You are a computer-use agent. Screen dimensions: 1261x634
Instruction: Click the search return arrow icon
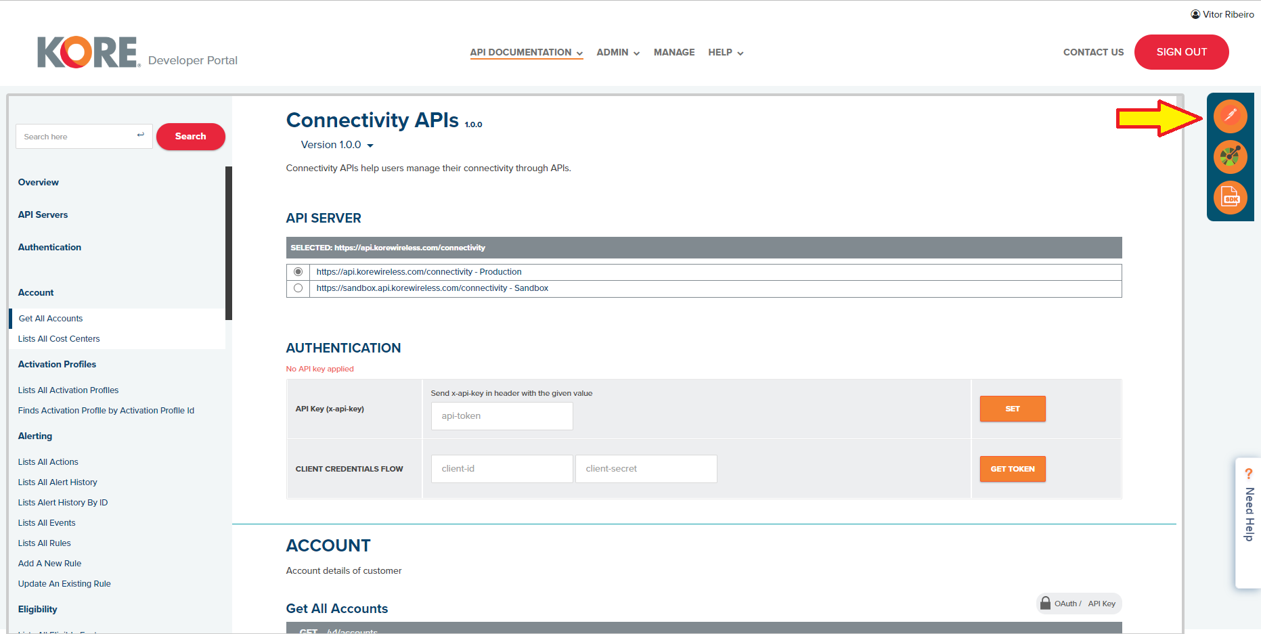[141, 136]
